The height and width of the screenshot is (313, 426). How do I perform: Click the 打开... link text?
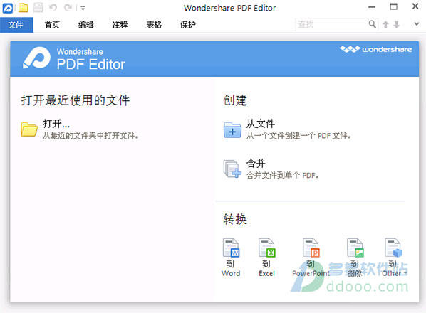click(56, 124)
